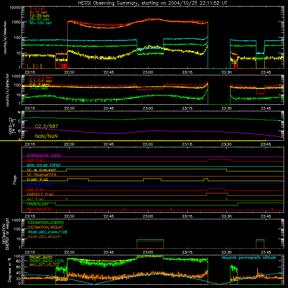Image resolution: width=288 pixels, height=288 pixels.
Task: Select the GAP_FLAG label
Action: 35,160
